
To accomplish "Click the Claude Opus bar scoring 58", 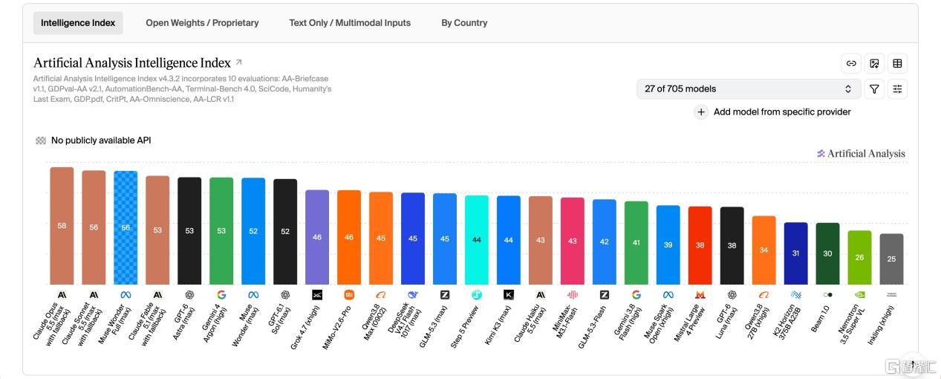I will click(x=62, y=226).
